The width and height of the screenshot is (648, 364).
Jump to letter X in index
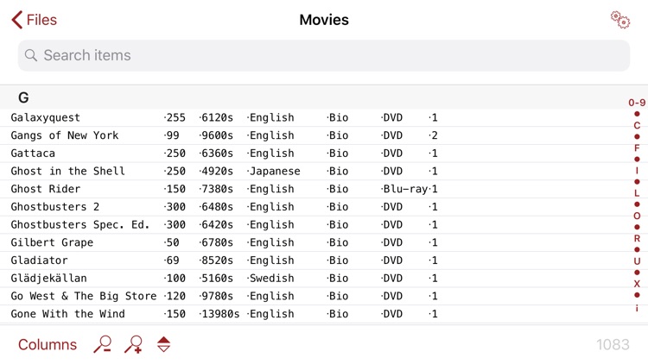click(637, 284)
